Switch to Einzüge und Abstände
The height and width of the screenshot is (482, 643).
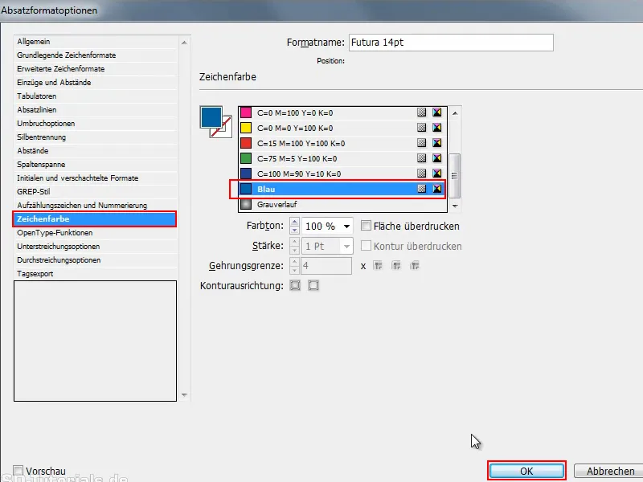click(x=95, y=83)
